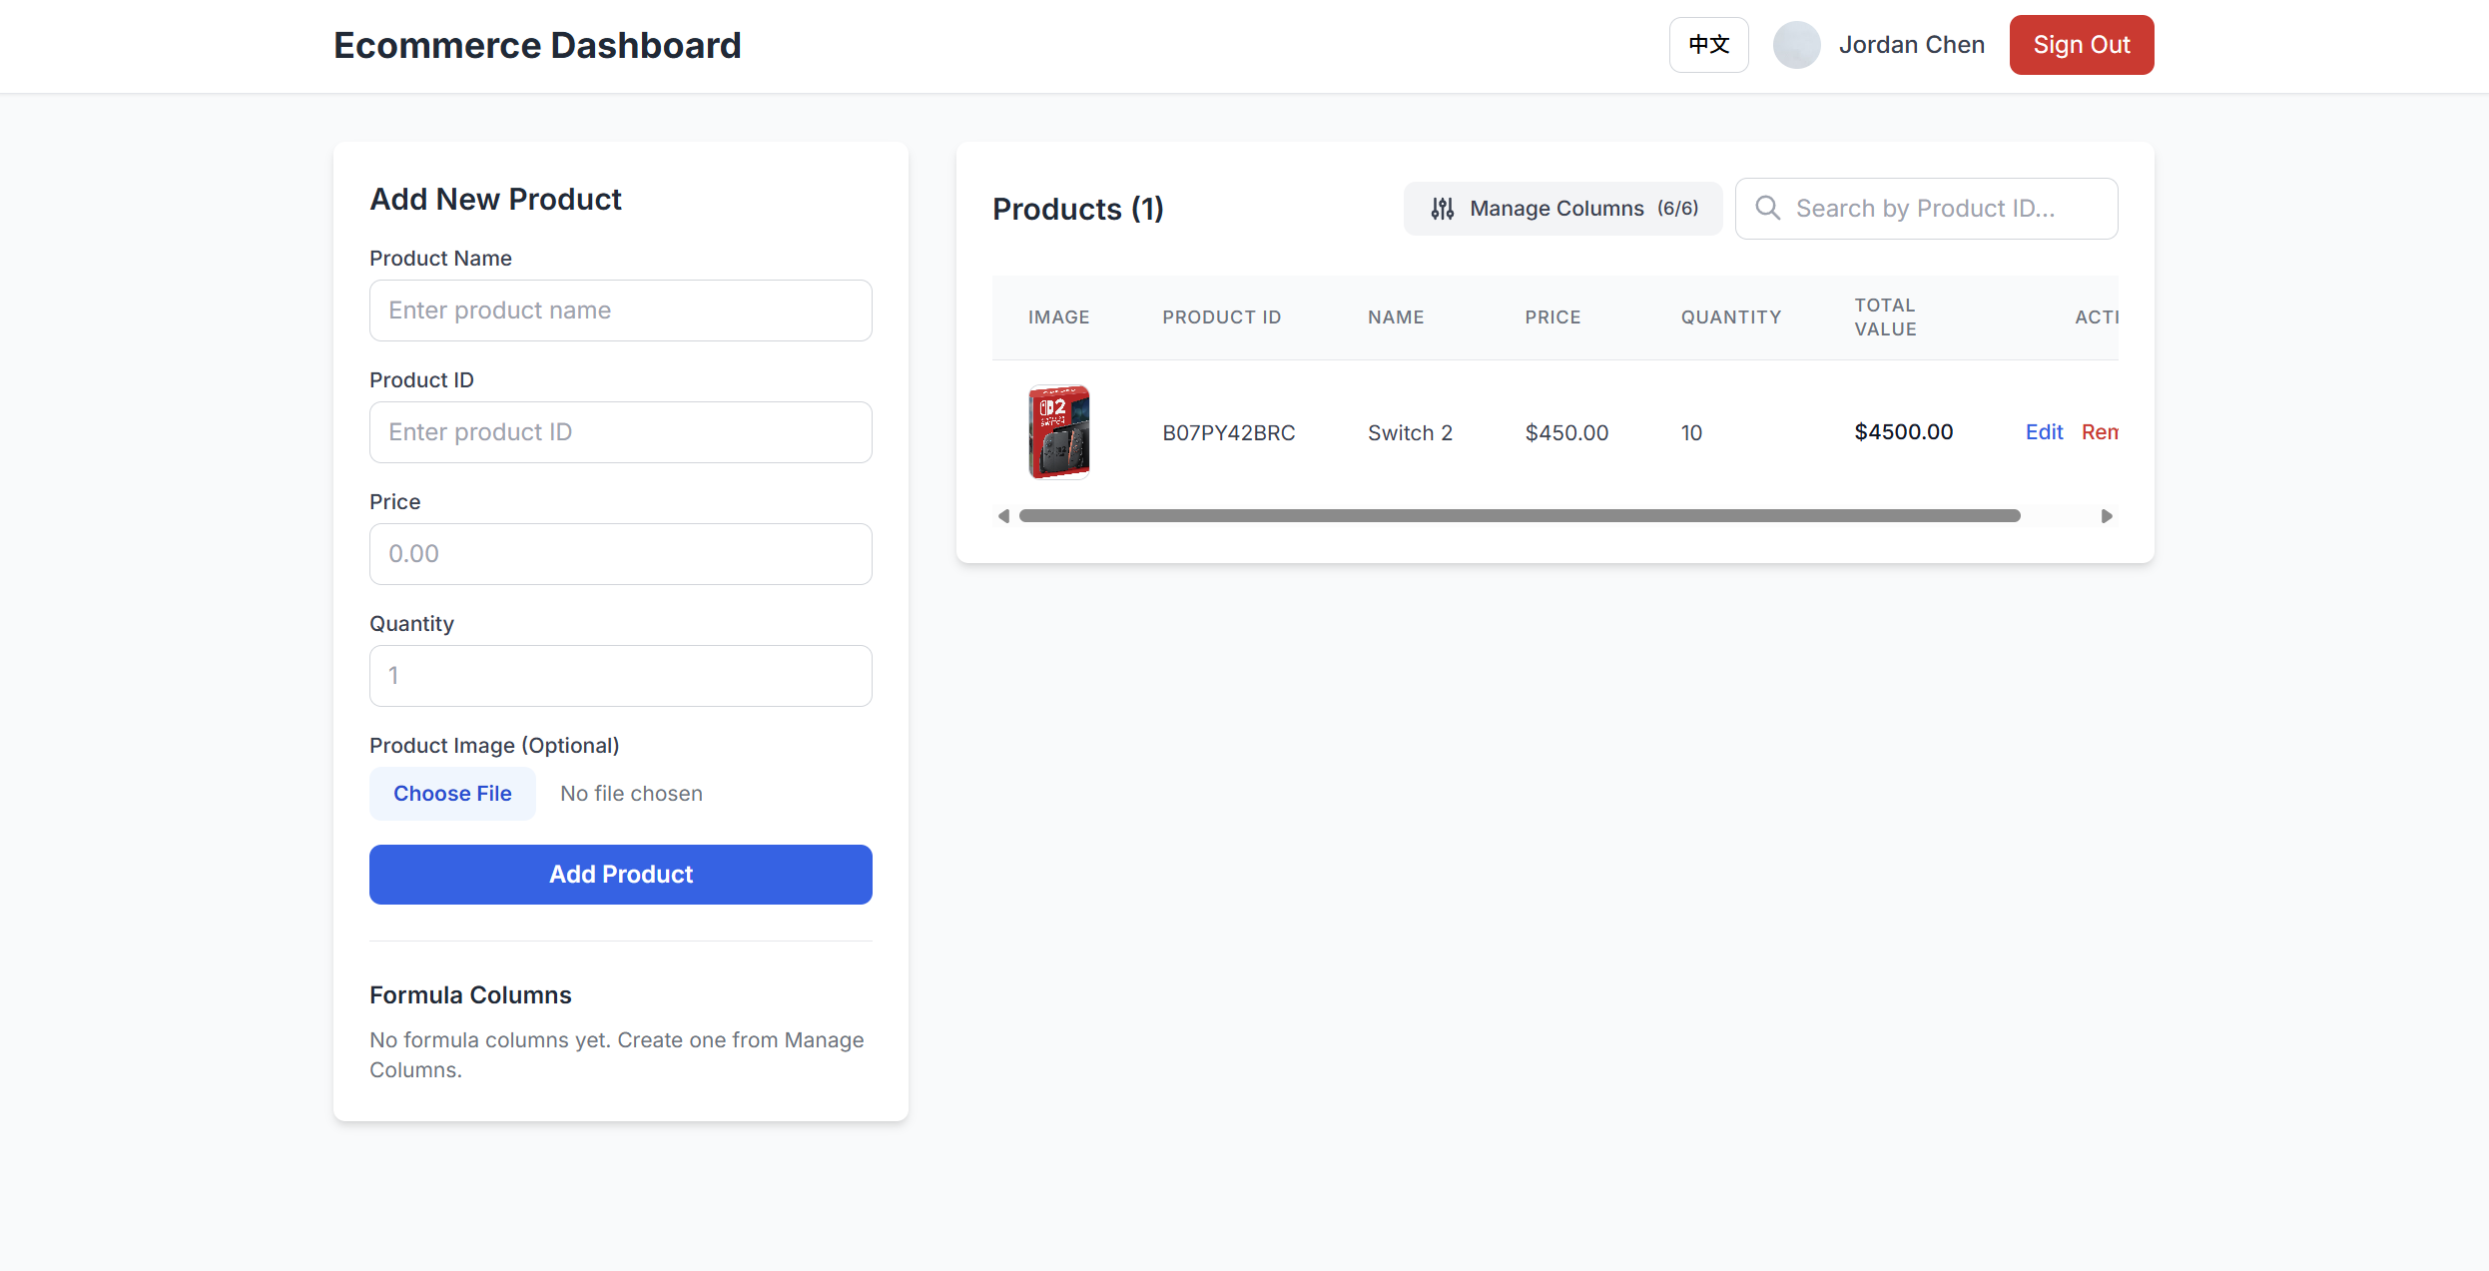Click the right arrow on the table scrollbar
The image size is (2489, 1271).
pos(2108,515)
